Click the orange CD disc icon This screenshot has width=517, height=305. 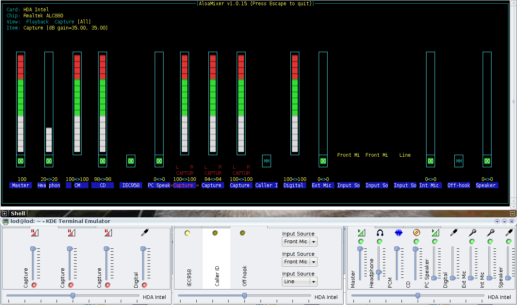click(416, 233)
